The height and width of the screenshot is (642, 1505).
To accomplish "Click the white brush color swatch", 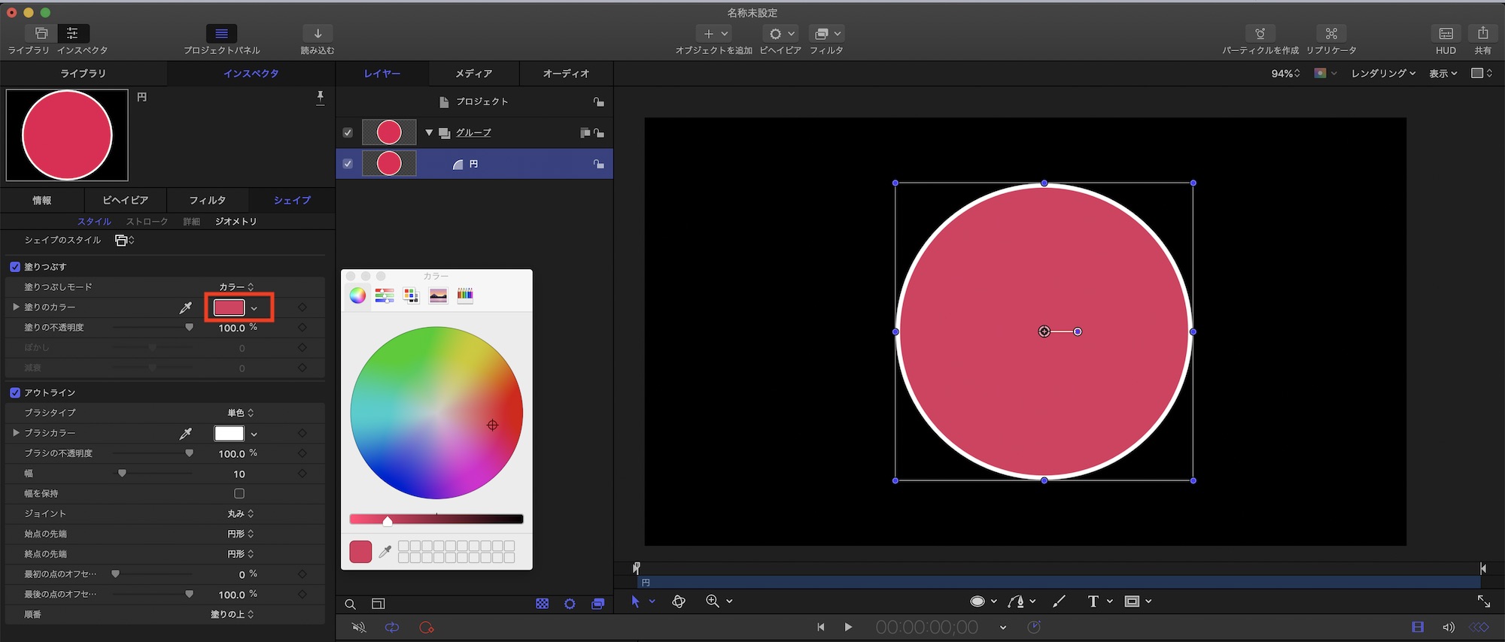I will pyautogui.click(x=229, y=434).
